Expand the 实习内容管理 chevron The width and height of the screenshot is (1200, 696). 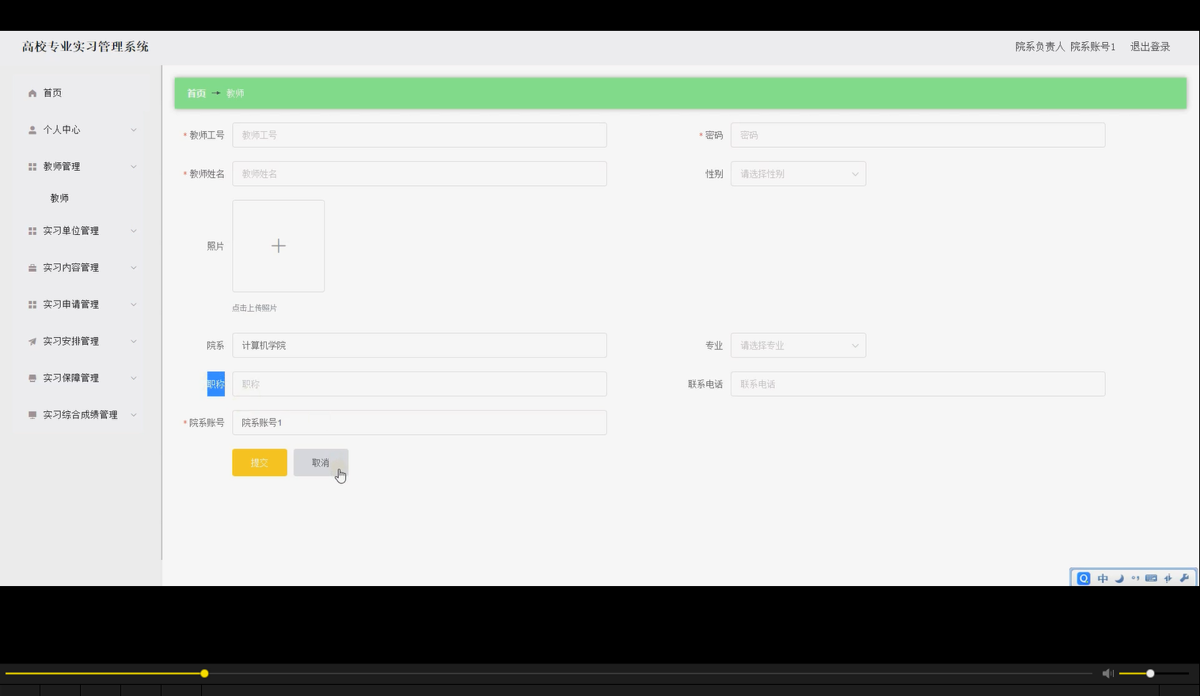tap(133, 268)
